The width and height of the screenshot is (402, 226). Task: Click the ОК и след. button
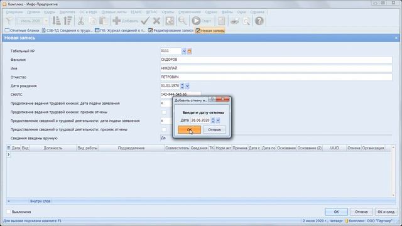pos(386,212)
